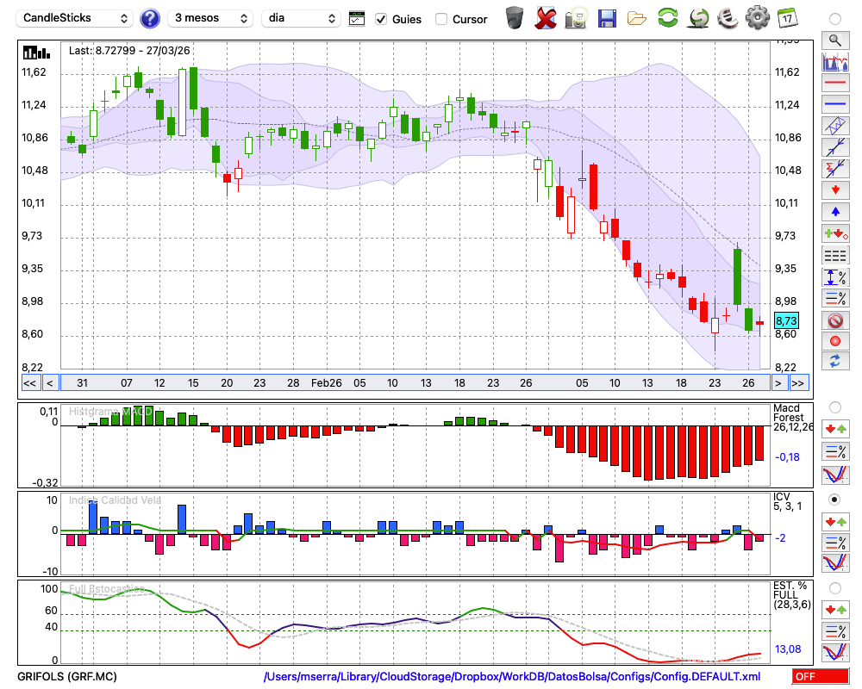This screenshot has width=862, height=689.
Task: Jump to chart end with >> button
Action: (x=798, y=383)
